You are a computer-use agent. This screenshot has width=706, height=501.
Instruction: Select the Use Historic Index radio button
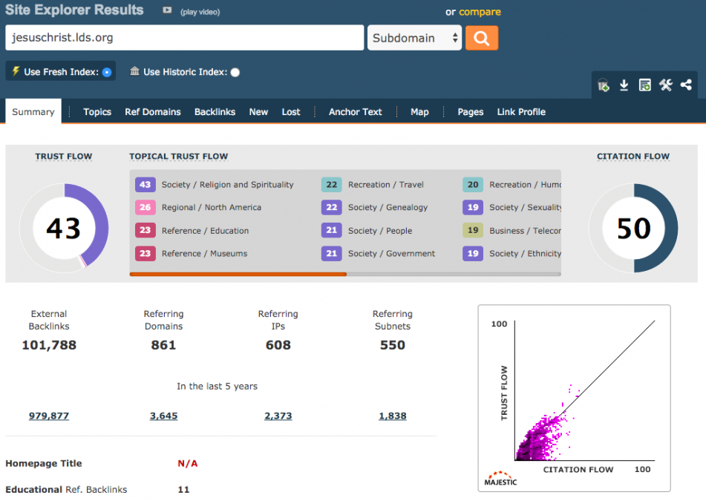coord(235,72)
